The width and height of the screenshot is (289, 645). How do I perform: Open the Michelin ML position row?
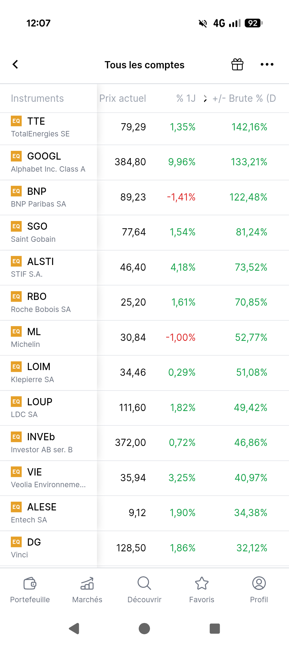click(144, 338)
